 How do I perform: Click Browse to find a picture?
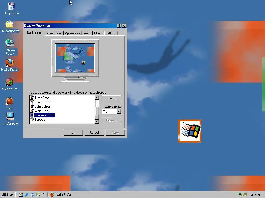pyautogui.click(x=112, y=98)
